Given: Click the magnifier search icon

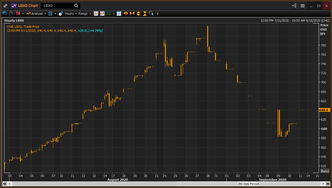Looking at the screenshot, I should point(76,6).
